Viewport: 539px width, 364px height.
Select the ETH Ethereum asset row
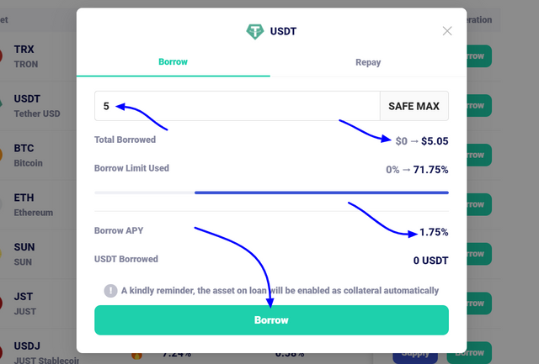click(38, 204)
